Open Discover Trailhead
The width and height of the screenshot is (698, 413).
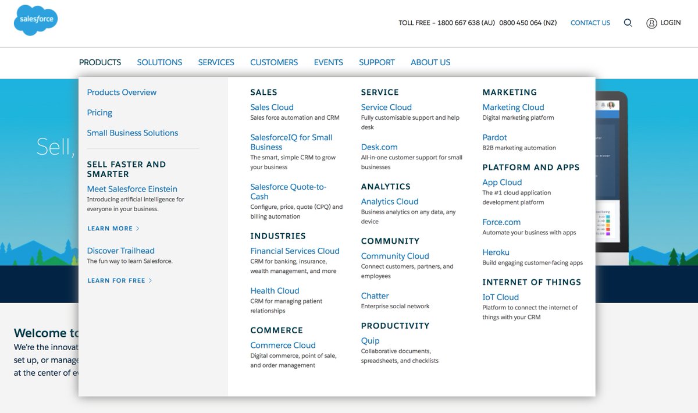pos(120,251)
